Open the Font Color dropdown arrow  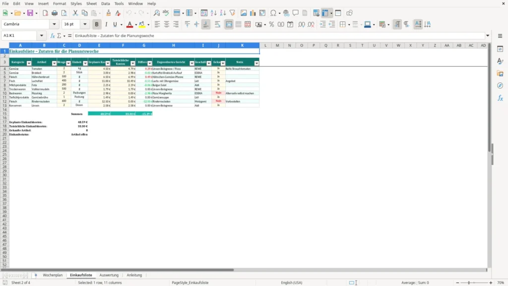[x=136, y=25]
